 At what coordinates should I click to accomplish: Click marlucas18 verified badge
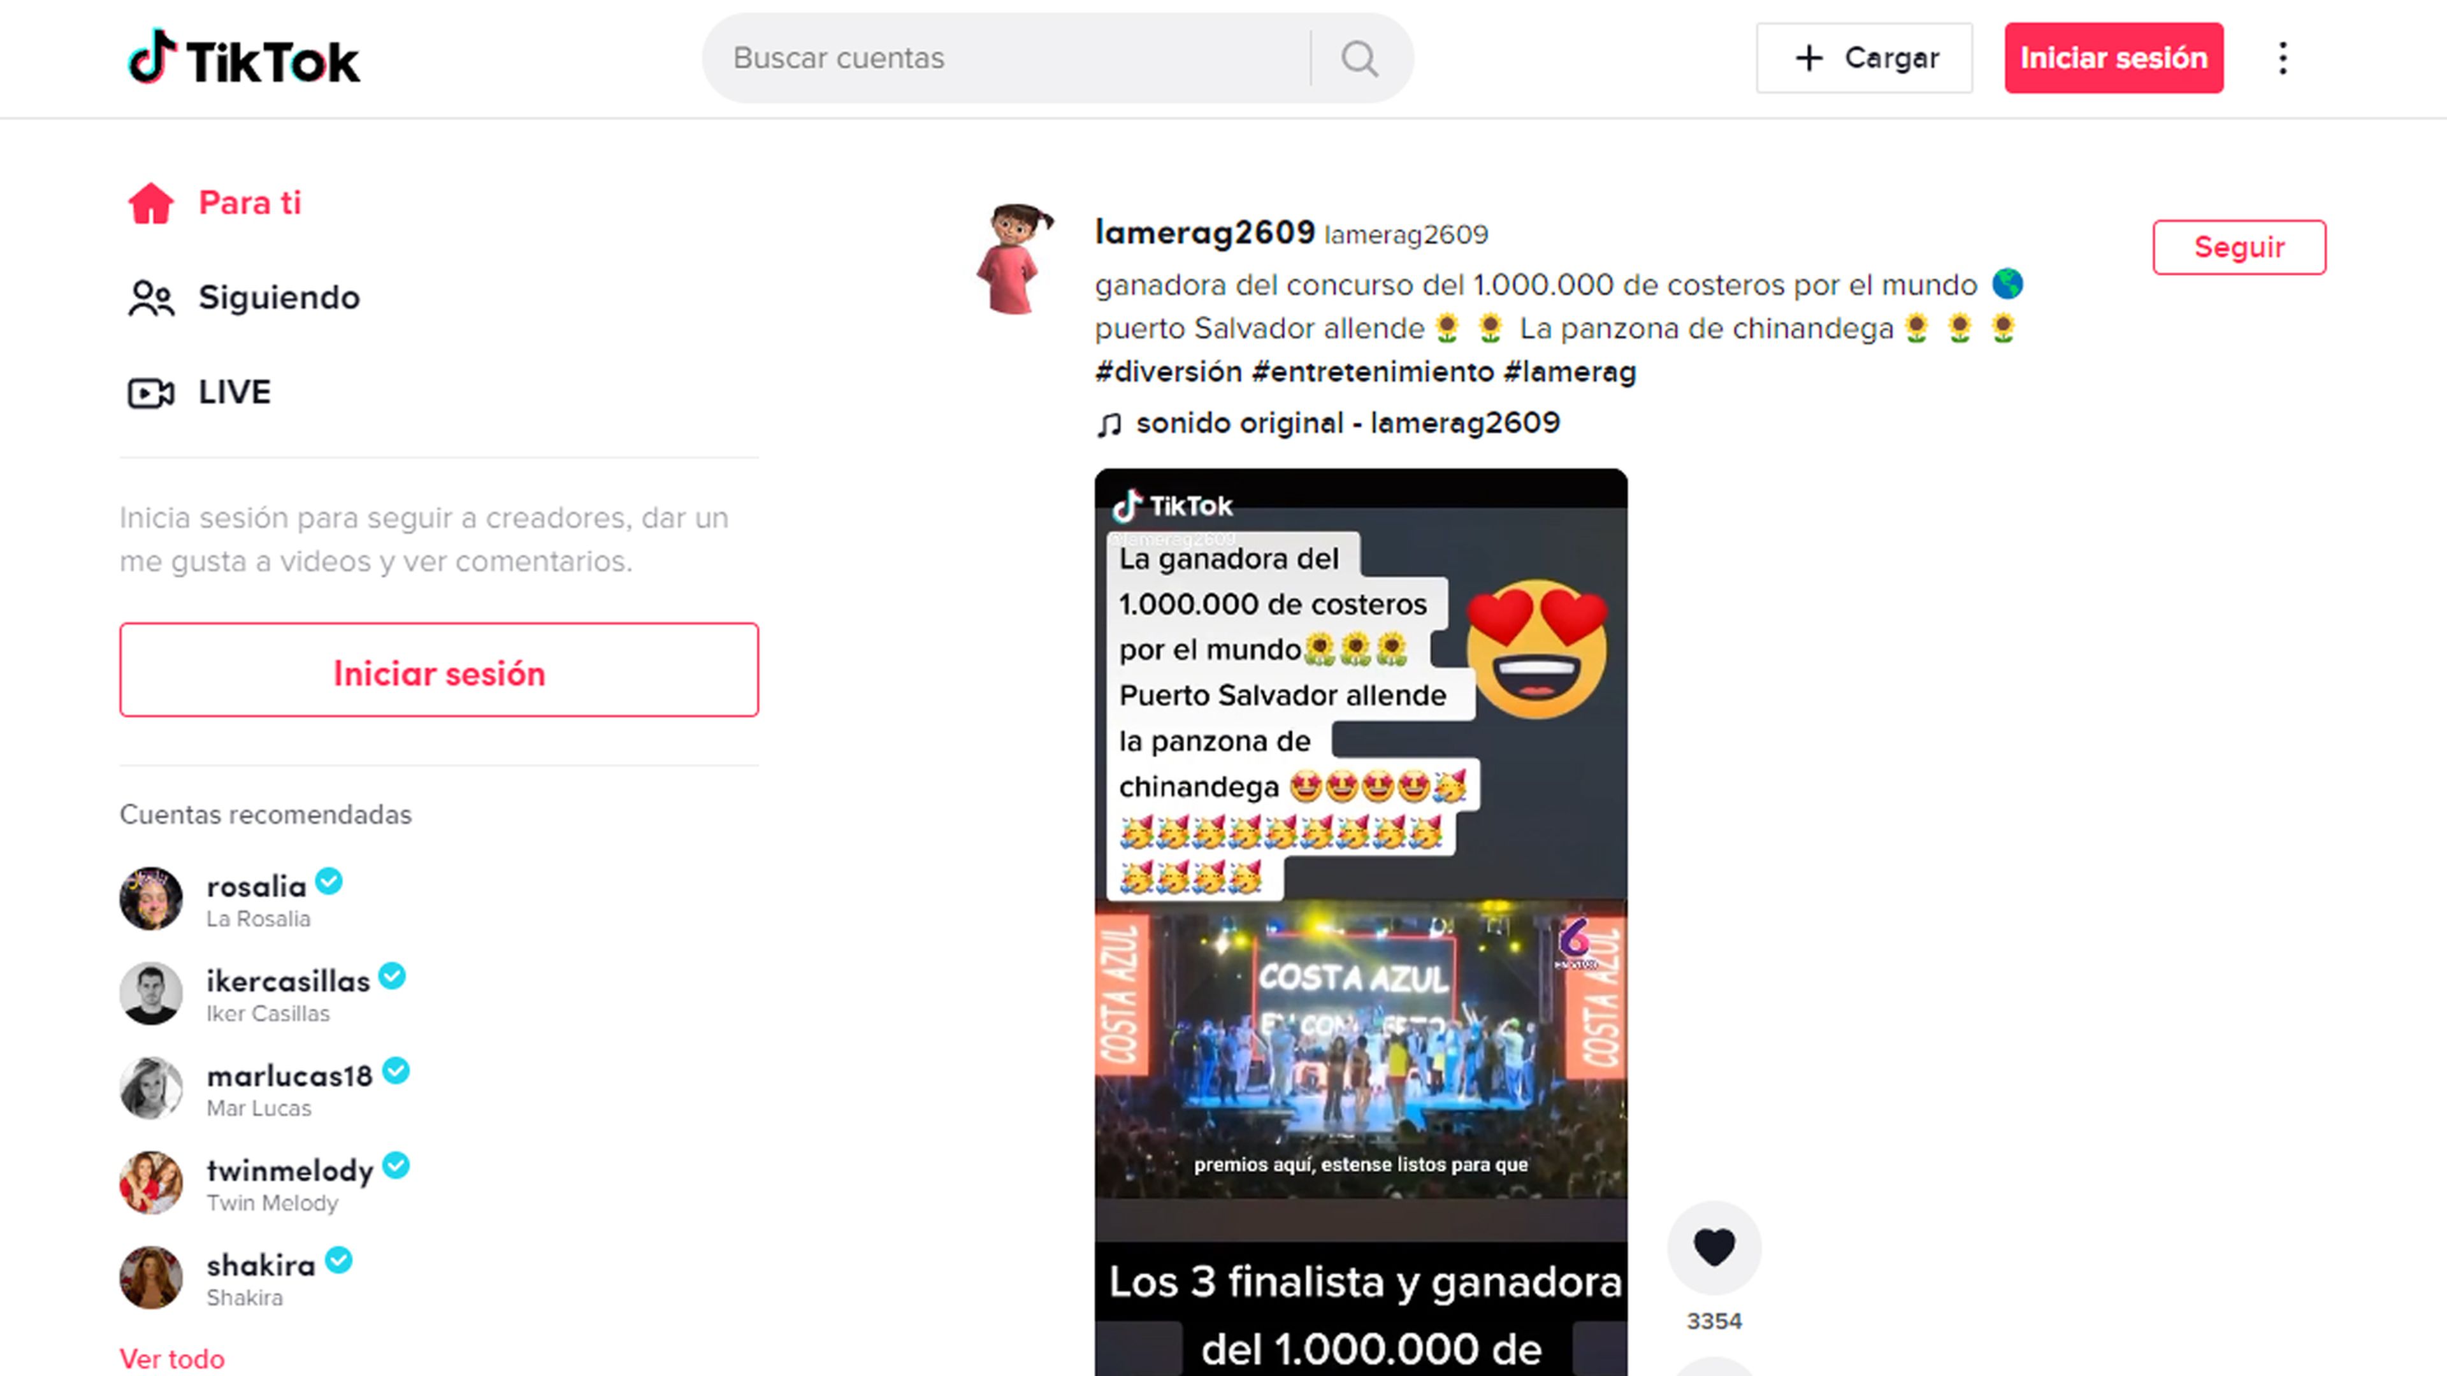click(x=396, y=1070)
